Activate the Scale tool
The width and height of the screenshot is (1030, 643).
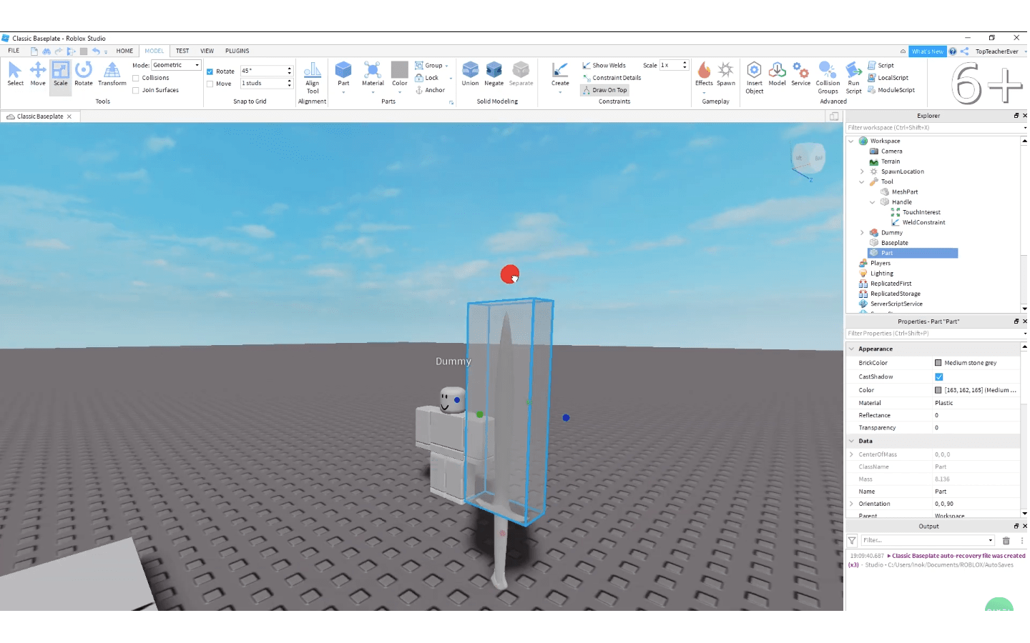pos(61,74)
